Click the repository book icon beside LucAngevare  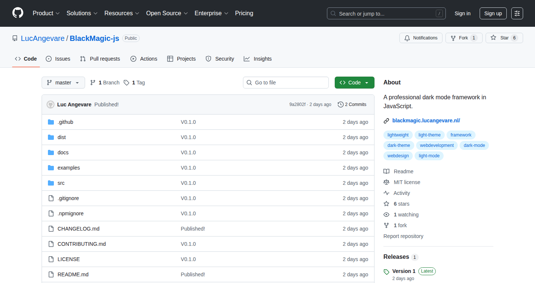[x=15, y=38]
